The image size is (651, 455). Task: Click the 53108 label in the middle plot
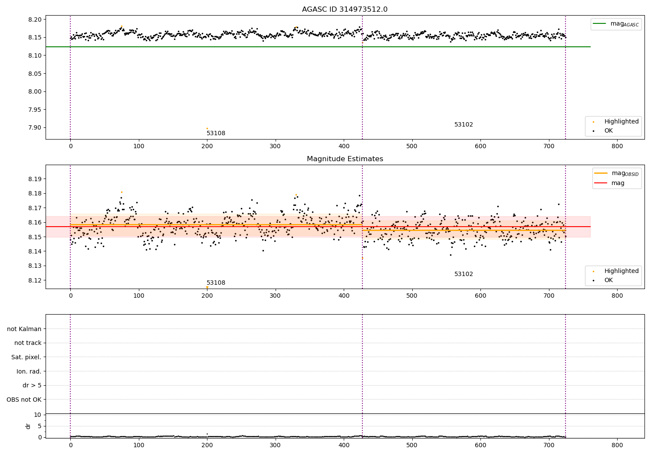pos(216,283)
